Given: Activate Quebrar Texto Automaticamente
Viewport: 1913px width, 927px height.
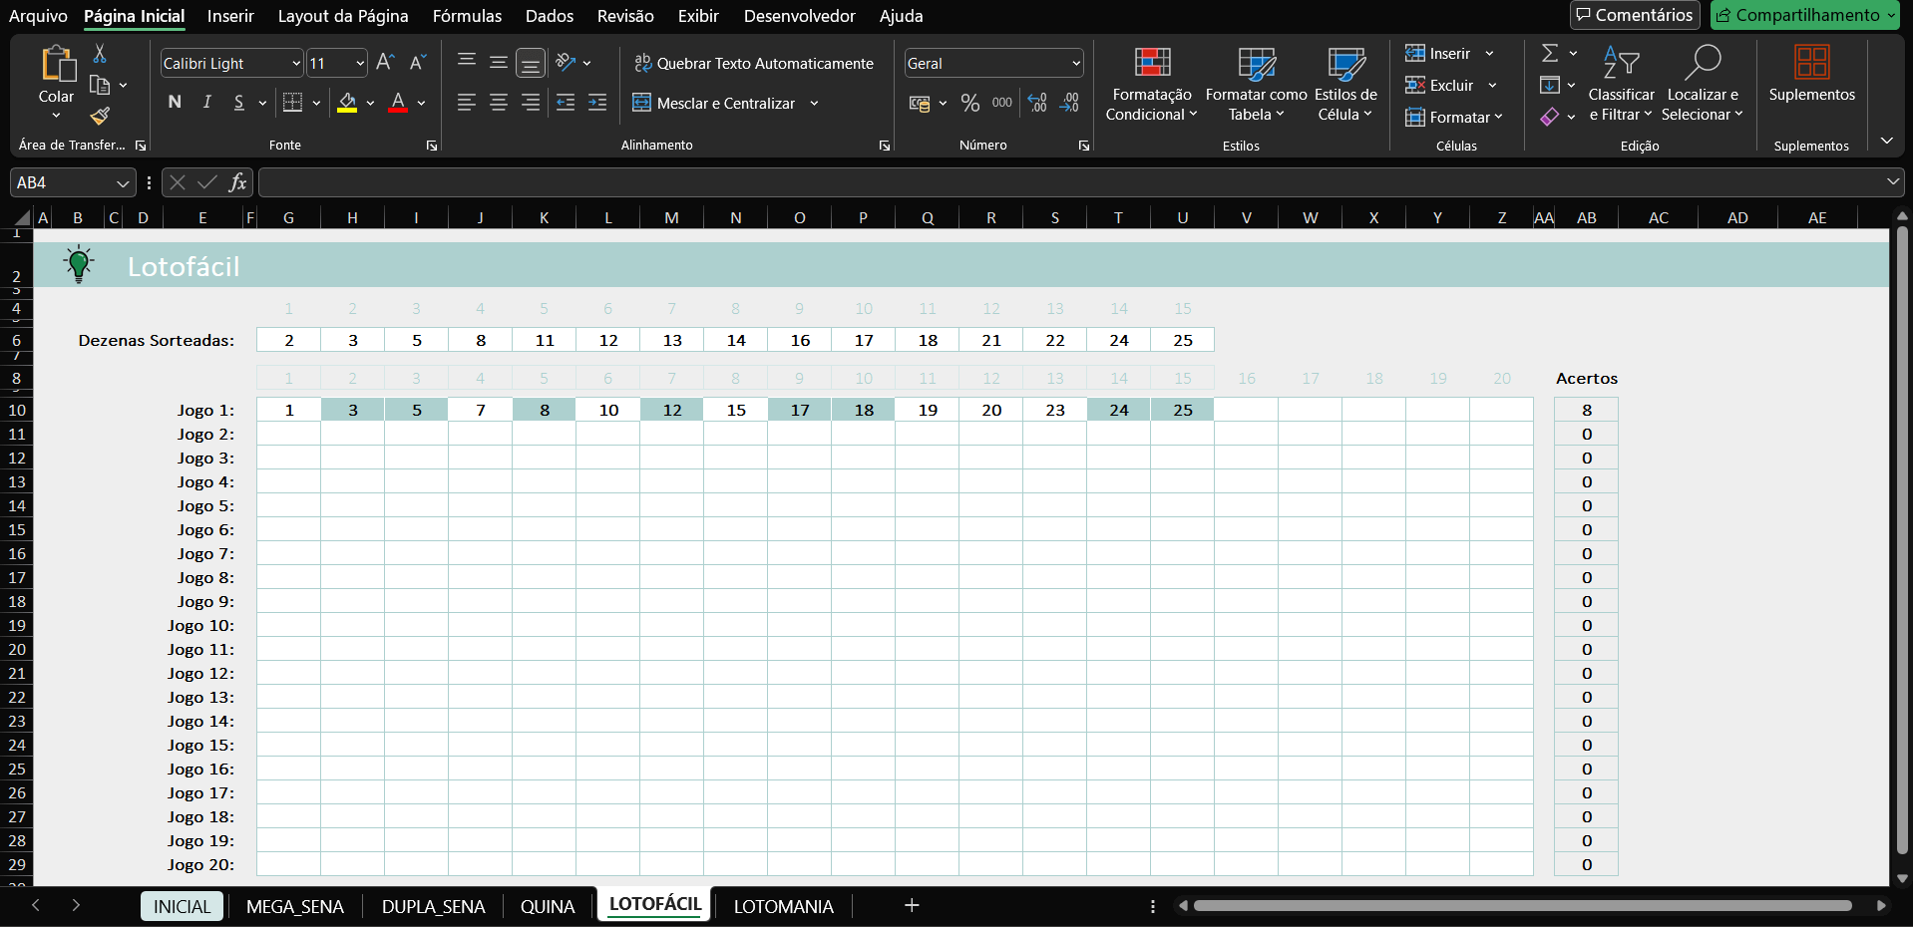Looking at the screenshot, I should [x=753, y=62].
